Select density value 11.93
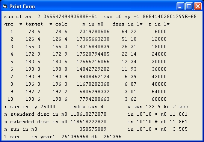Screen dimensions: 204x142 click(x=129, y=69)
